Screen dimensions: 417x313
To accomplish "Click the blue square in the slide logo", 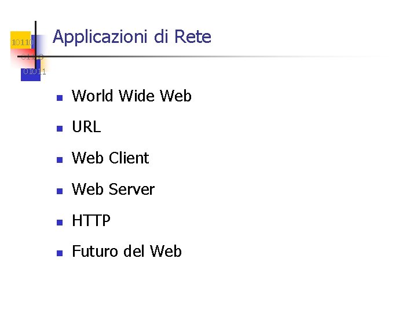I will coord(28,77).
